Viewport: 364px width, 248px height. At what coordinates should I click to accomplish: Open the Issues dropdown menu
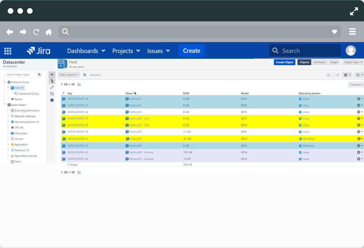point(158,51)
